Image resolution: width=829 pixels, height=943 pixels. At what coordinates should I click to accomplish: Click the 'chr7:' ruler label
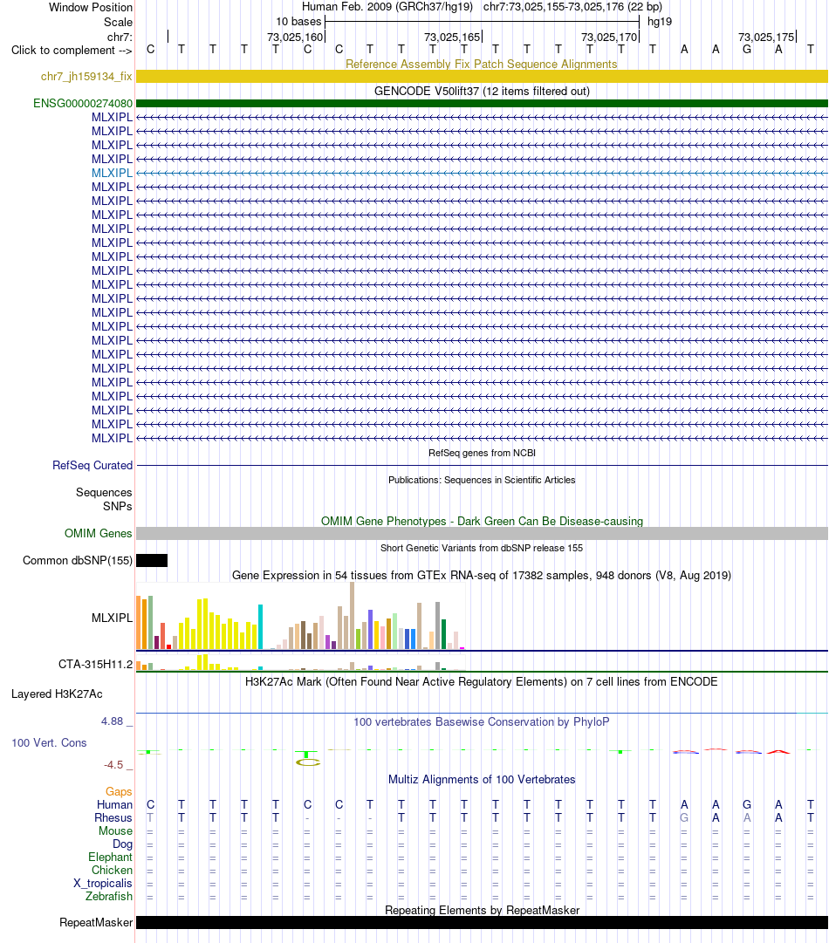pyautogui.click(x=120, y=38)
